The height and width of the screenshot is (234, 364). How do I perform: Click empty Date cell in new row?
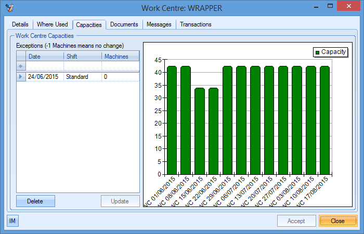[x=44, y=66]
